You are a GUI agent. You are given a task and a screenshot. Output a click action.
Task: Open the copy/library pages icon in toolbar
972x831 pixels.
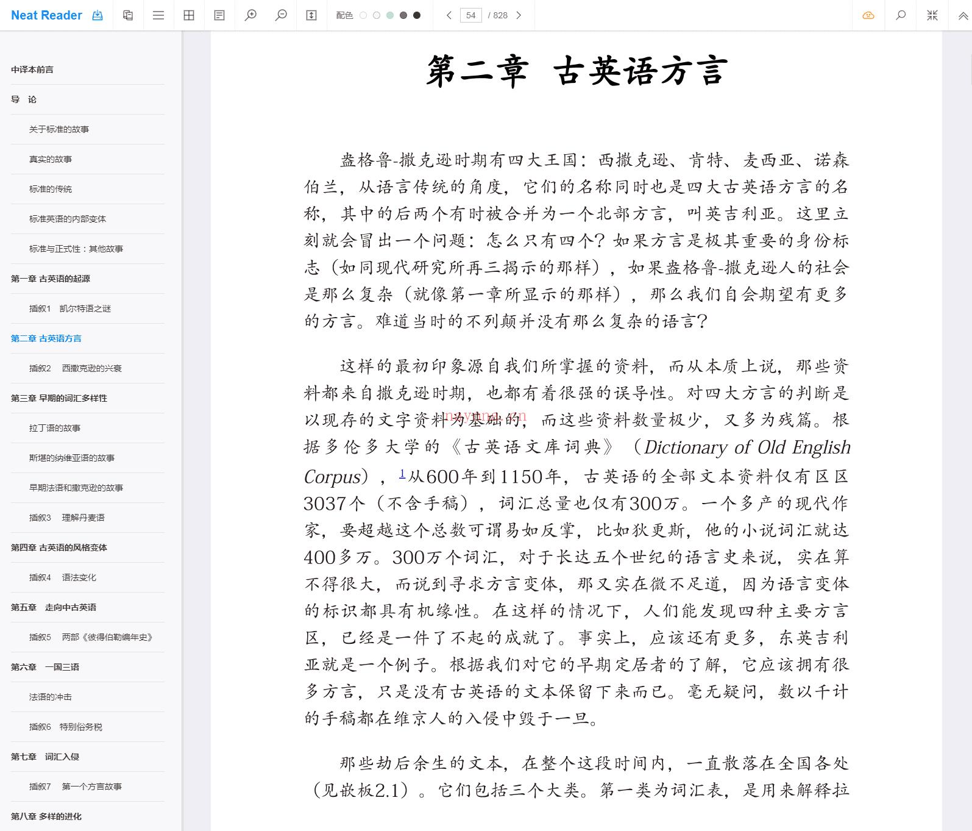click(x=128, y=15)
